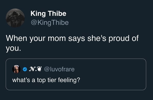
Task: Visit the @luvofrare handle
Action: point(59,69)
